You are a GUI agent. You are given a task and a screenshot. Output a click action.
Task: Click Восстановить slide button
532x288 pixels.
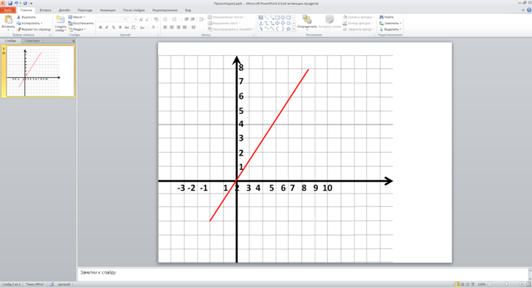pyautogui.click(x=80, y=23)
